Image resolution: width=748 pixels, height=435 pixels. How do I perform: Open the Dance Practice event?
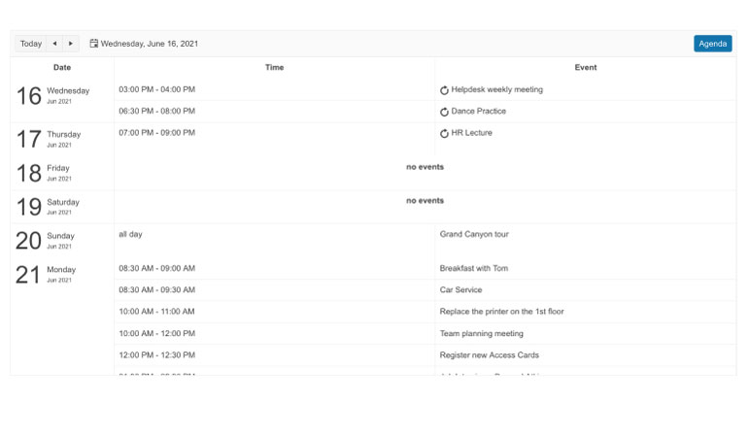click(x=479, y=111)
